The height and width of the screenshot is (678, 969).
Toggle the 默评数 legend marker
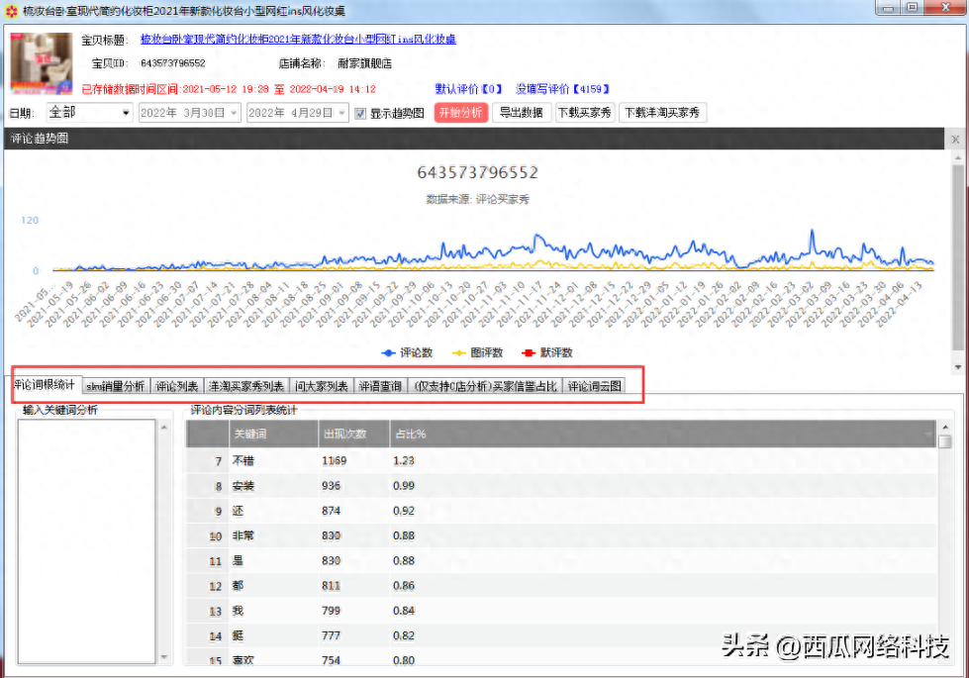click(x=529, y=352)
